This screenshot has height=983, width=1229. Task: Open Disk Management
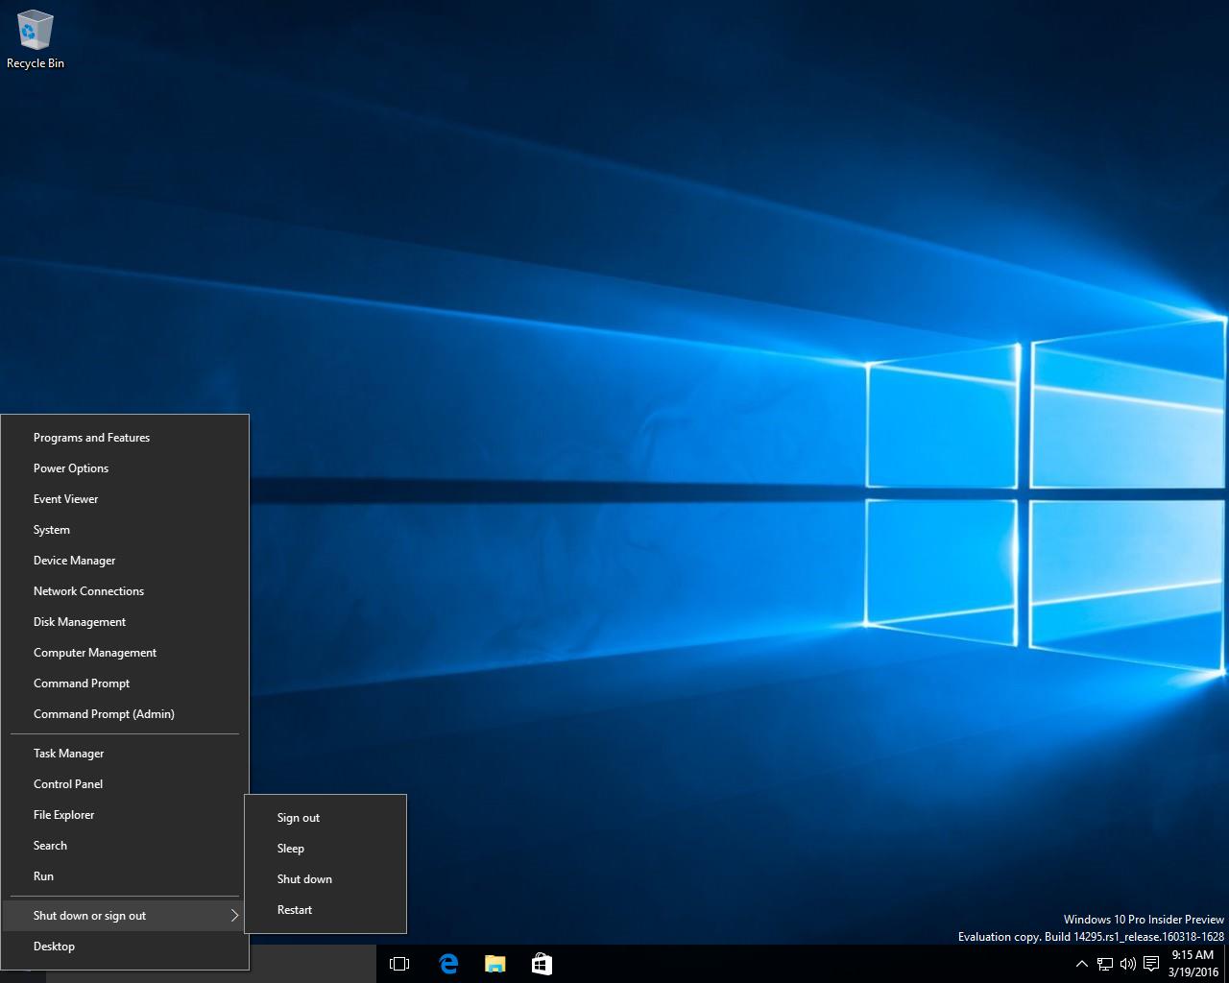pyautogui.click(x=125, y=622)
